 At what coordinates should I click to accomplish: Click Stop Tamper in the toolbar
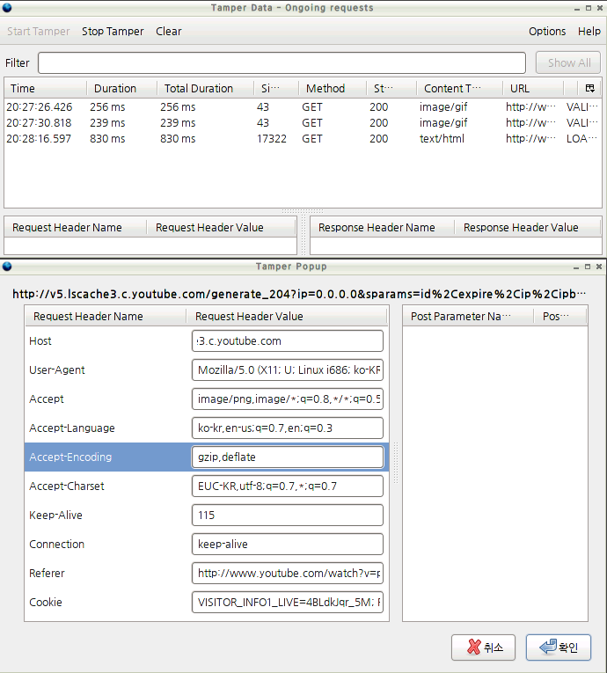[113, 32]
